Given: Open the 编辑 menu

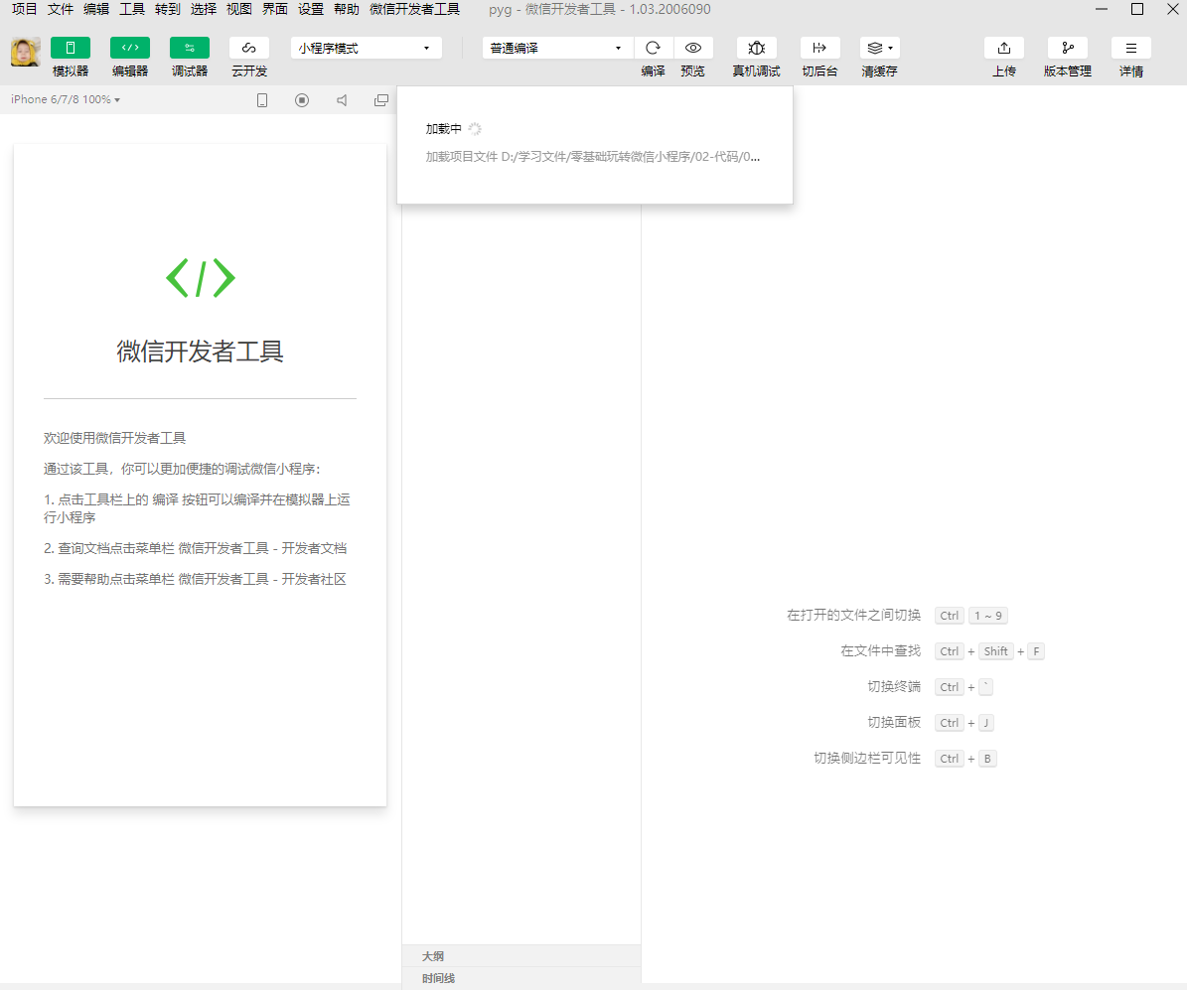Looking at the screenshot, I should pos(96,9).
